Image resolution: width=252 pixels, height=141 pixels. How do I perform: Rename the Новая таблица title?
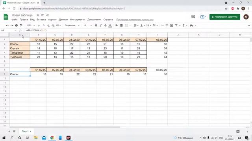[22, 15]
